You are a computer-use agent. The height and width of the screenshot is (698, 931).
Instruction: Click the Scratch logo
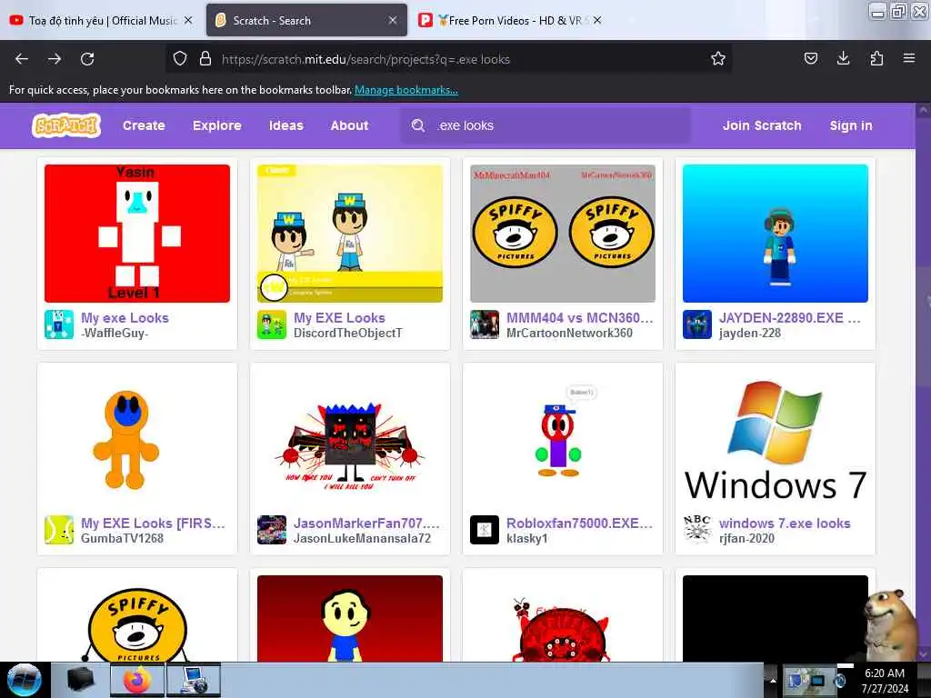(x=65, y=125)
